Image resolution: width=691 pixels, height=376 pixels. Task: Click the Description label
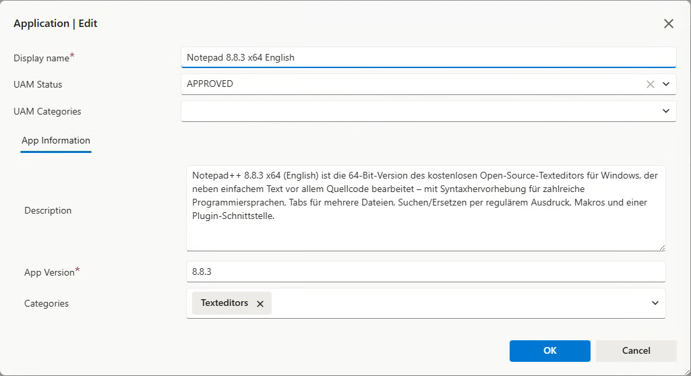[x=48, y=210]
